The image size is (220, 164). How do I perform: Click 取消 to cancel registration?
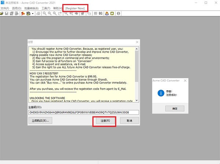point(129,120)
